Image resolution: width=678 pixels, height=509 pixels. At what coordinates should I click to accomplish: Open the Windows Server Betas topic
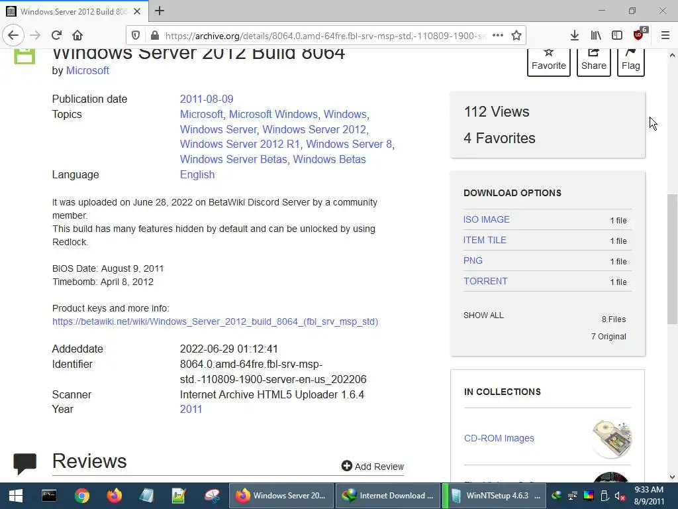pyautogui.click(x=234, y=159)
